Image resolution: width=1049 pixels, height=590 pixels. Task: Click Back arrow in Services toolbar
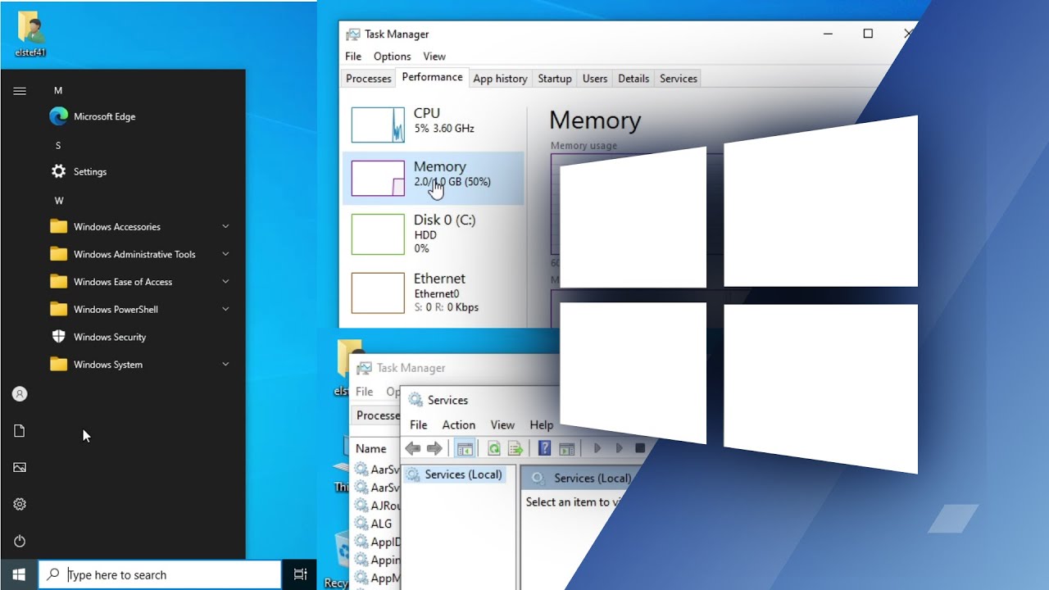pyautogui.click(x=413, y=448)
